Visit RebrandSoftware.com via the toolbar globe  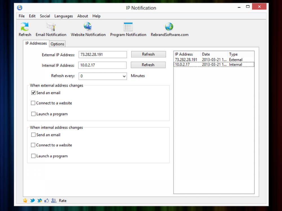pyautogui.click(x=169, y=29)
